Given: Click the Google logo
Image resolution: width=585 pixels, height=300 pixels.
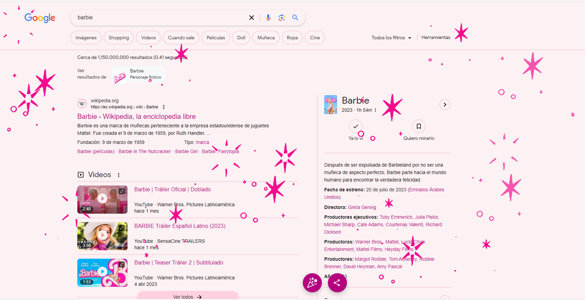Looking at the screenshot, I should pyautogui.click(x=40, y=18).
